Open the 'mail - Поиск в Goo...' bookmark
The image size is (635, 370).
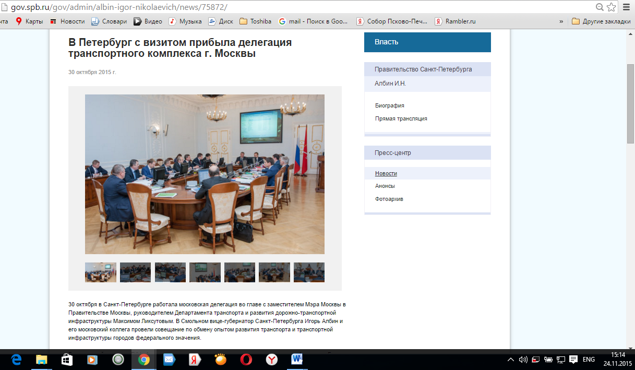coord(313,21)
